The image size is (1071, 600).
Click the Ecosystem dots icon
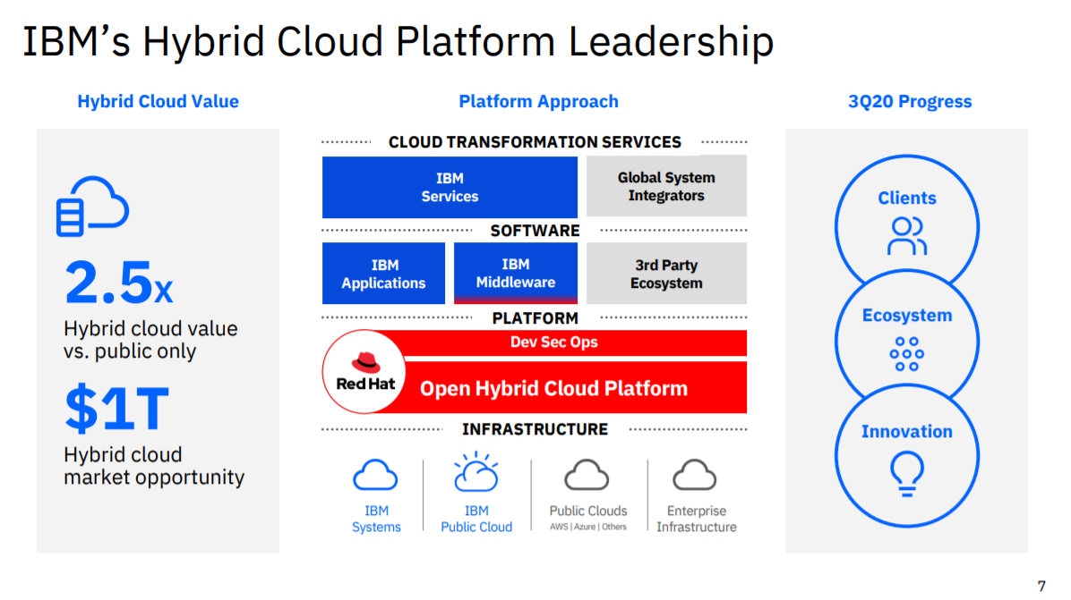point(907,354)
